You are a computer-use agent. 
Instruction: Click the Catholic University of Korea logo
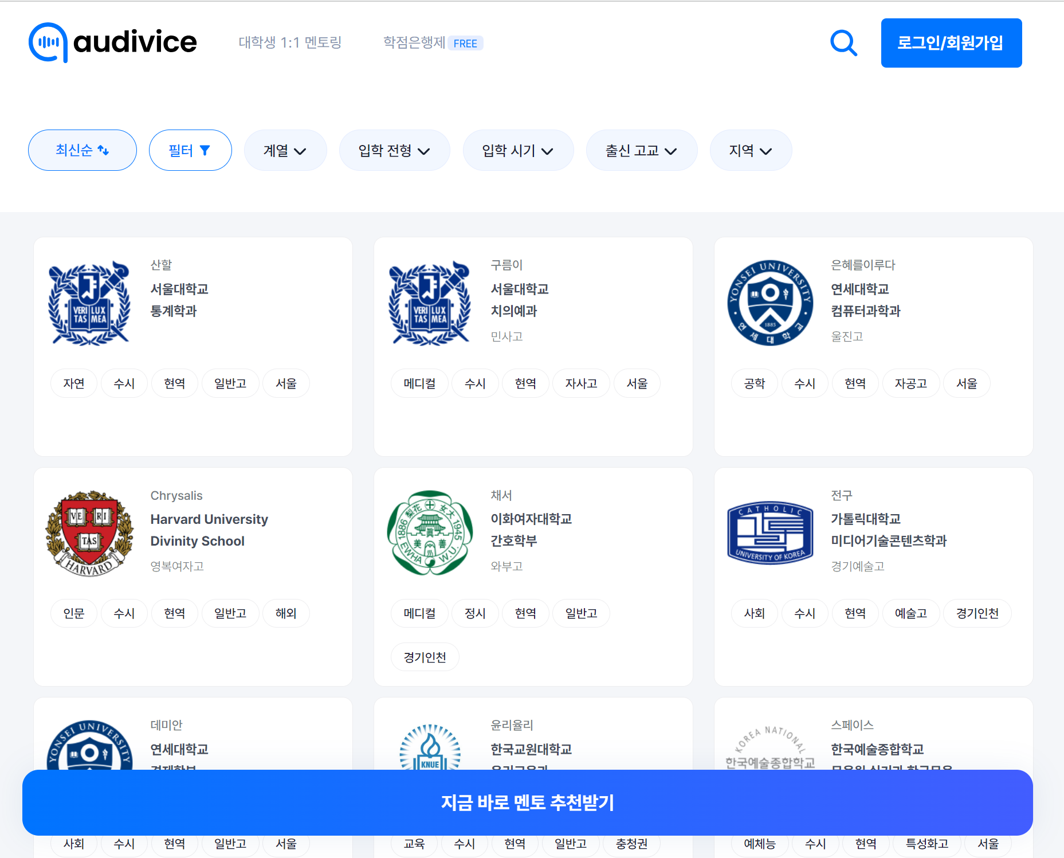(x=770, y=533)
